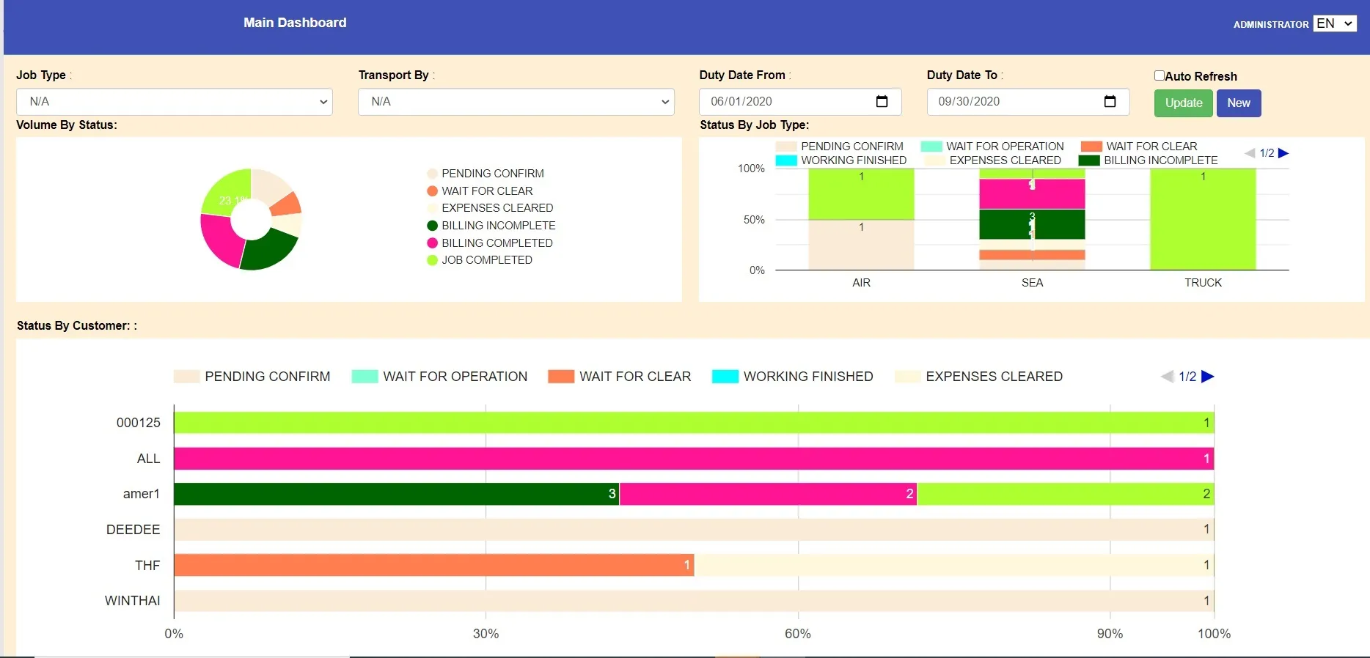Click the AIR axis label

coord(862,283)
